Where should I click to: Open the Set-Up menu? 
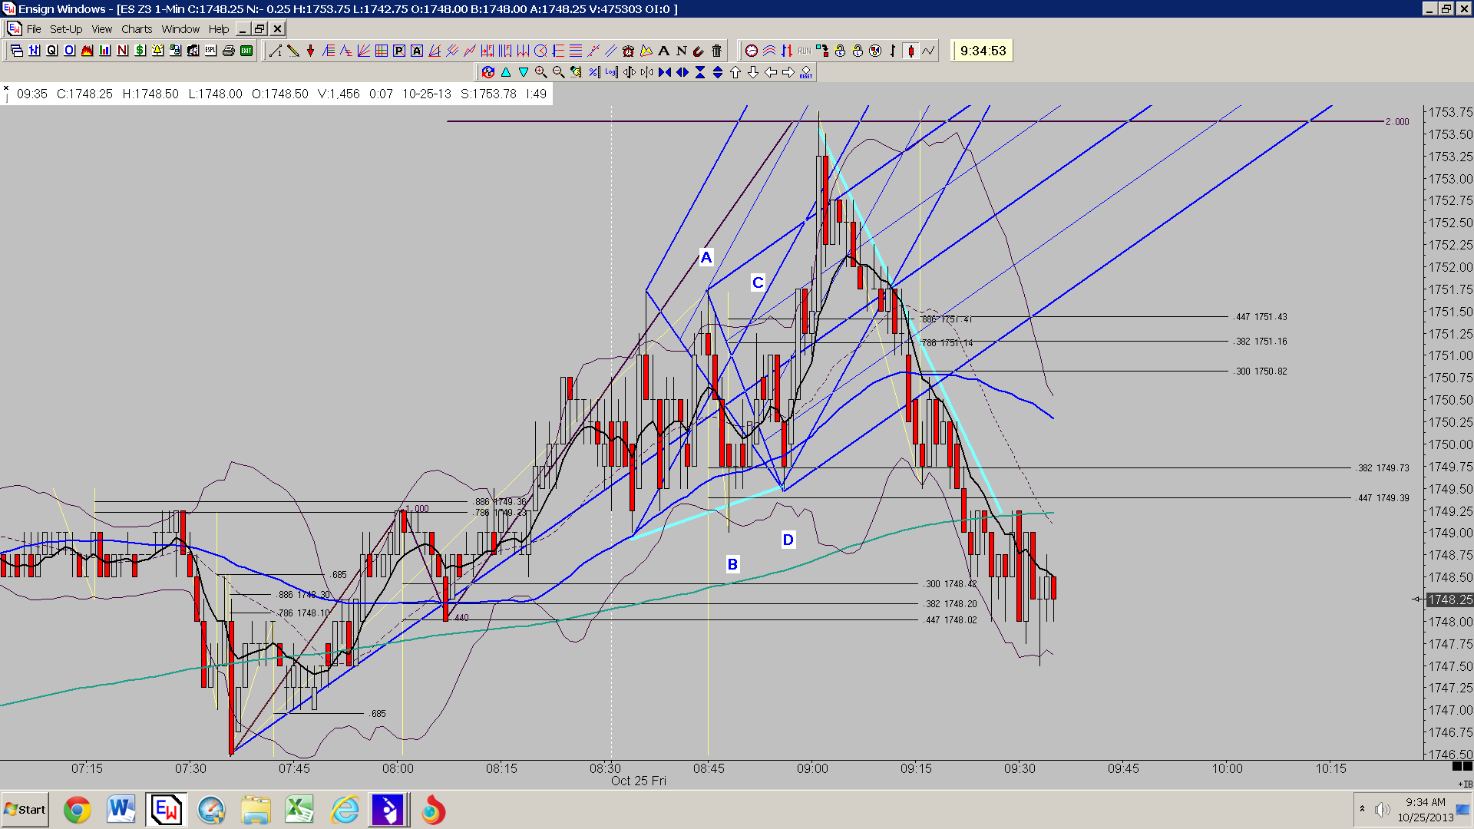pos(66,29)
